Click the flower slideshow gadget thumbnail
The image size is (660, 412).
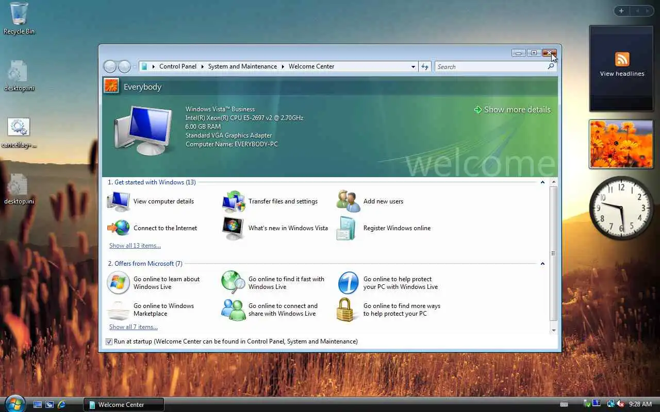pos(621,144)
